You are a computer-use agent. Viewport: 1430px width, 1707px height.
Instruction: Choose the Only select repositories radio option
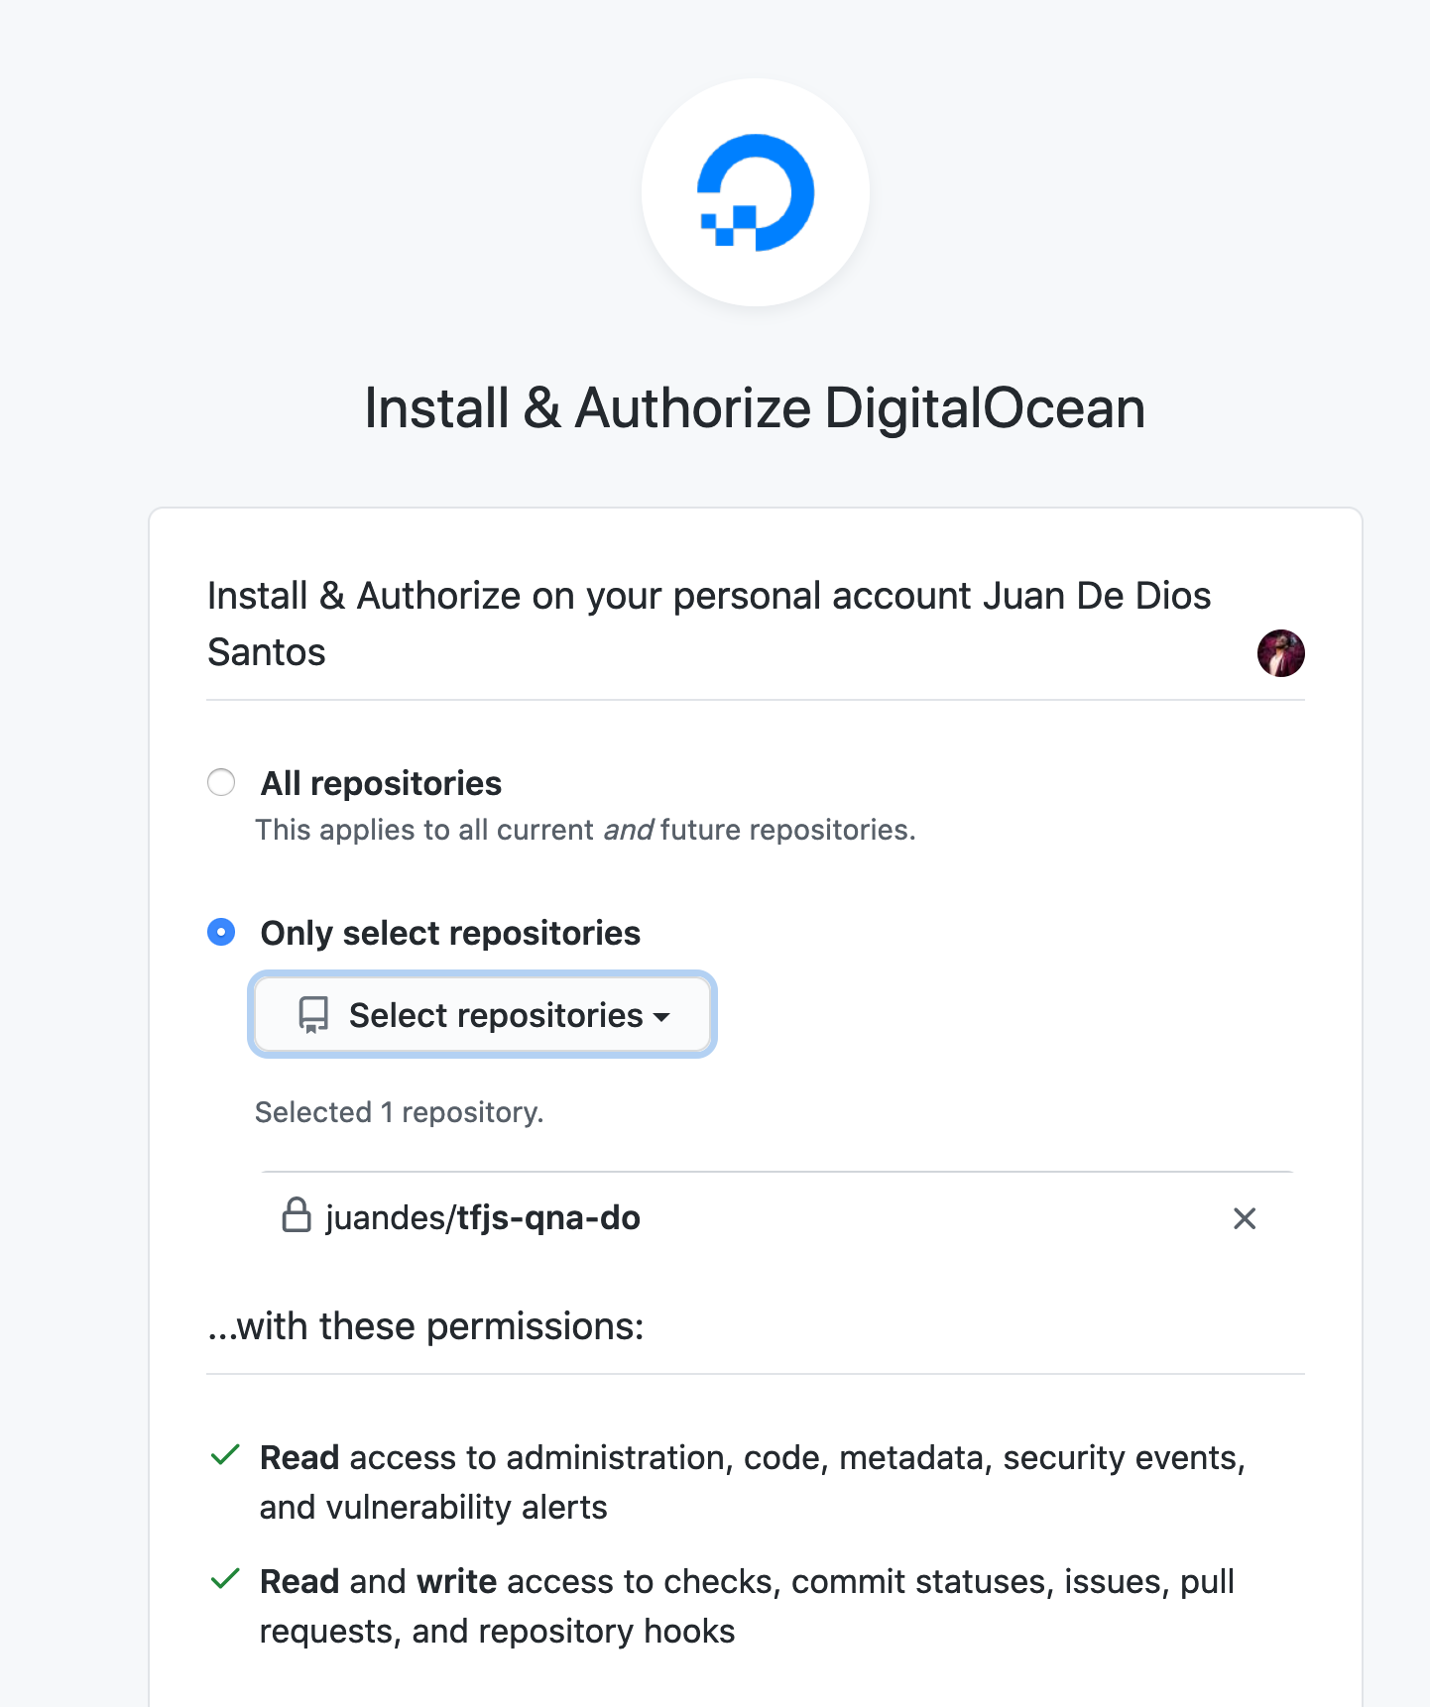221,933
